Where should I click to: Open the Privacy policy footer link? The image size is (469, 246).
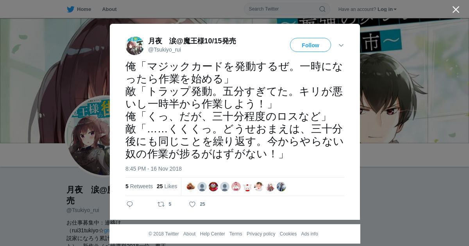click(261, 234)
